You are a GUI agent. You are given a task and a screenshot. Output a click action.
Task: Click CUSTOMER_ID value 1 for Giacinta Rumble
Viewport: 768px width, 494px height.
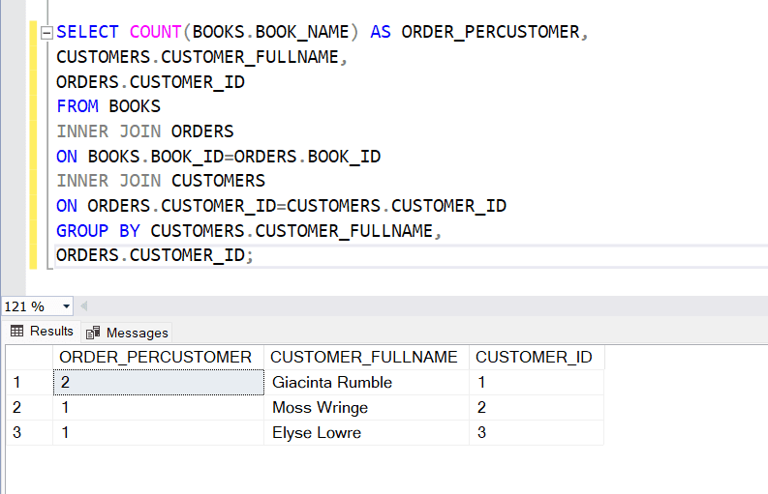pyautogui.click(x=537, y=382)
